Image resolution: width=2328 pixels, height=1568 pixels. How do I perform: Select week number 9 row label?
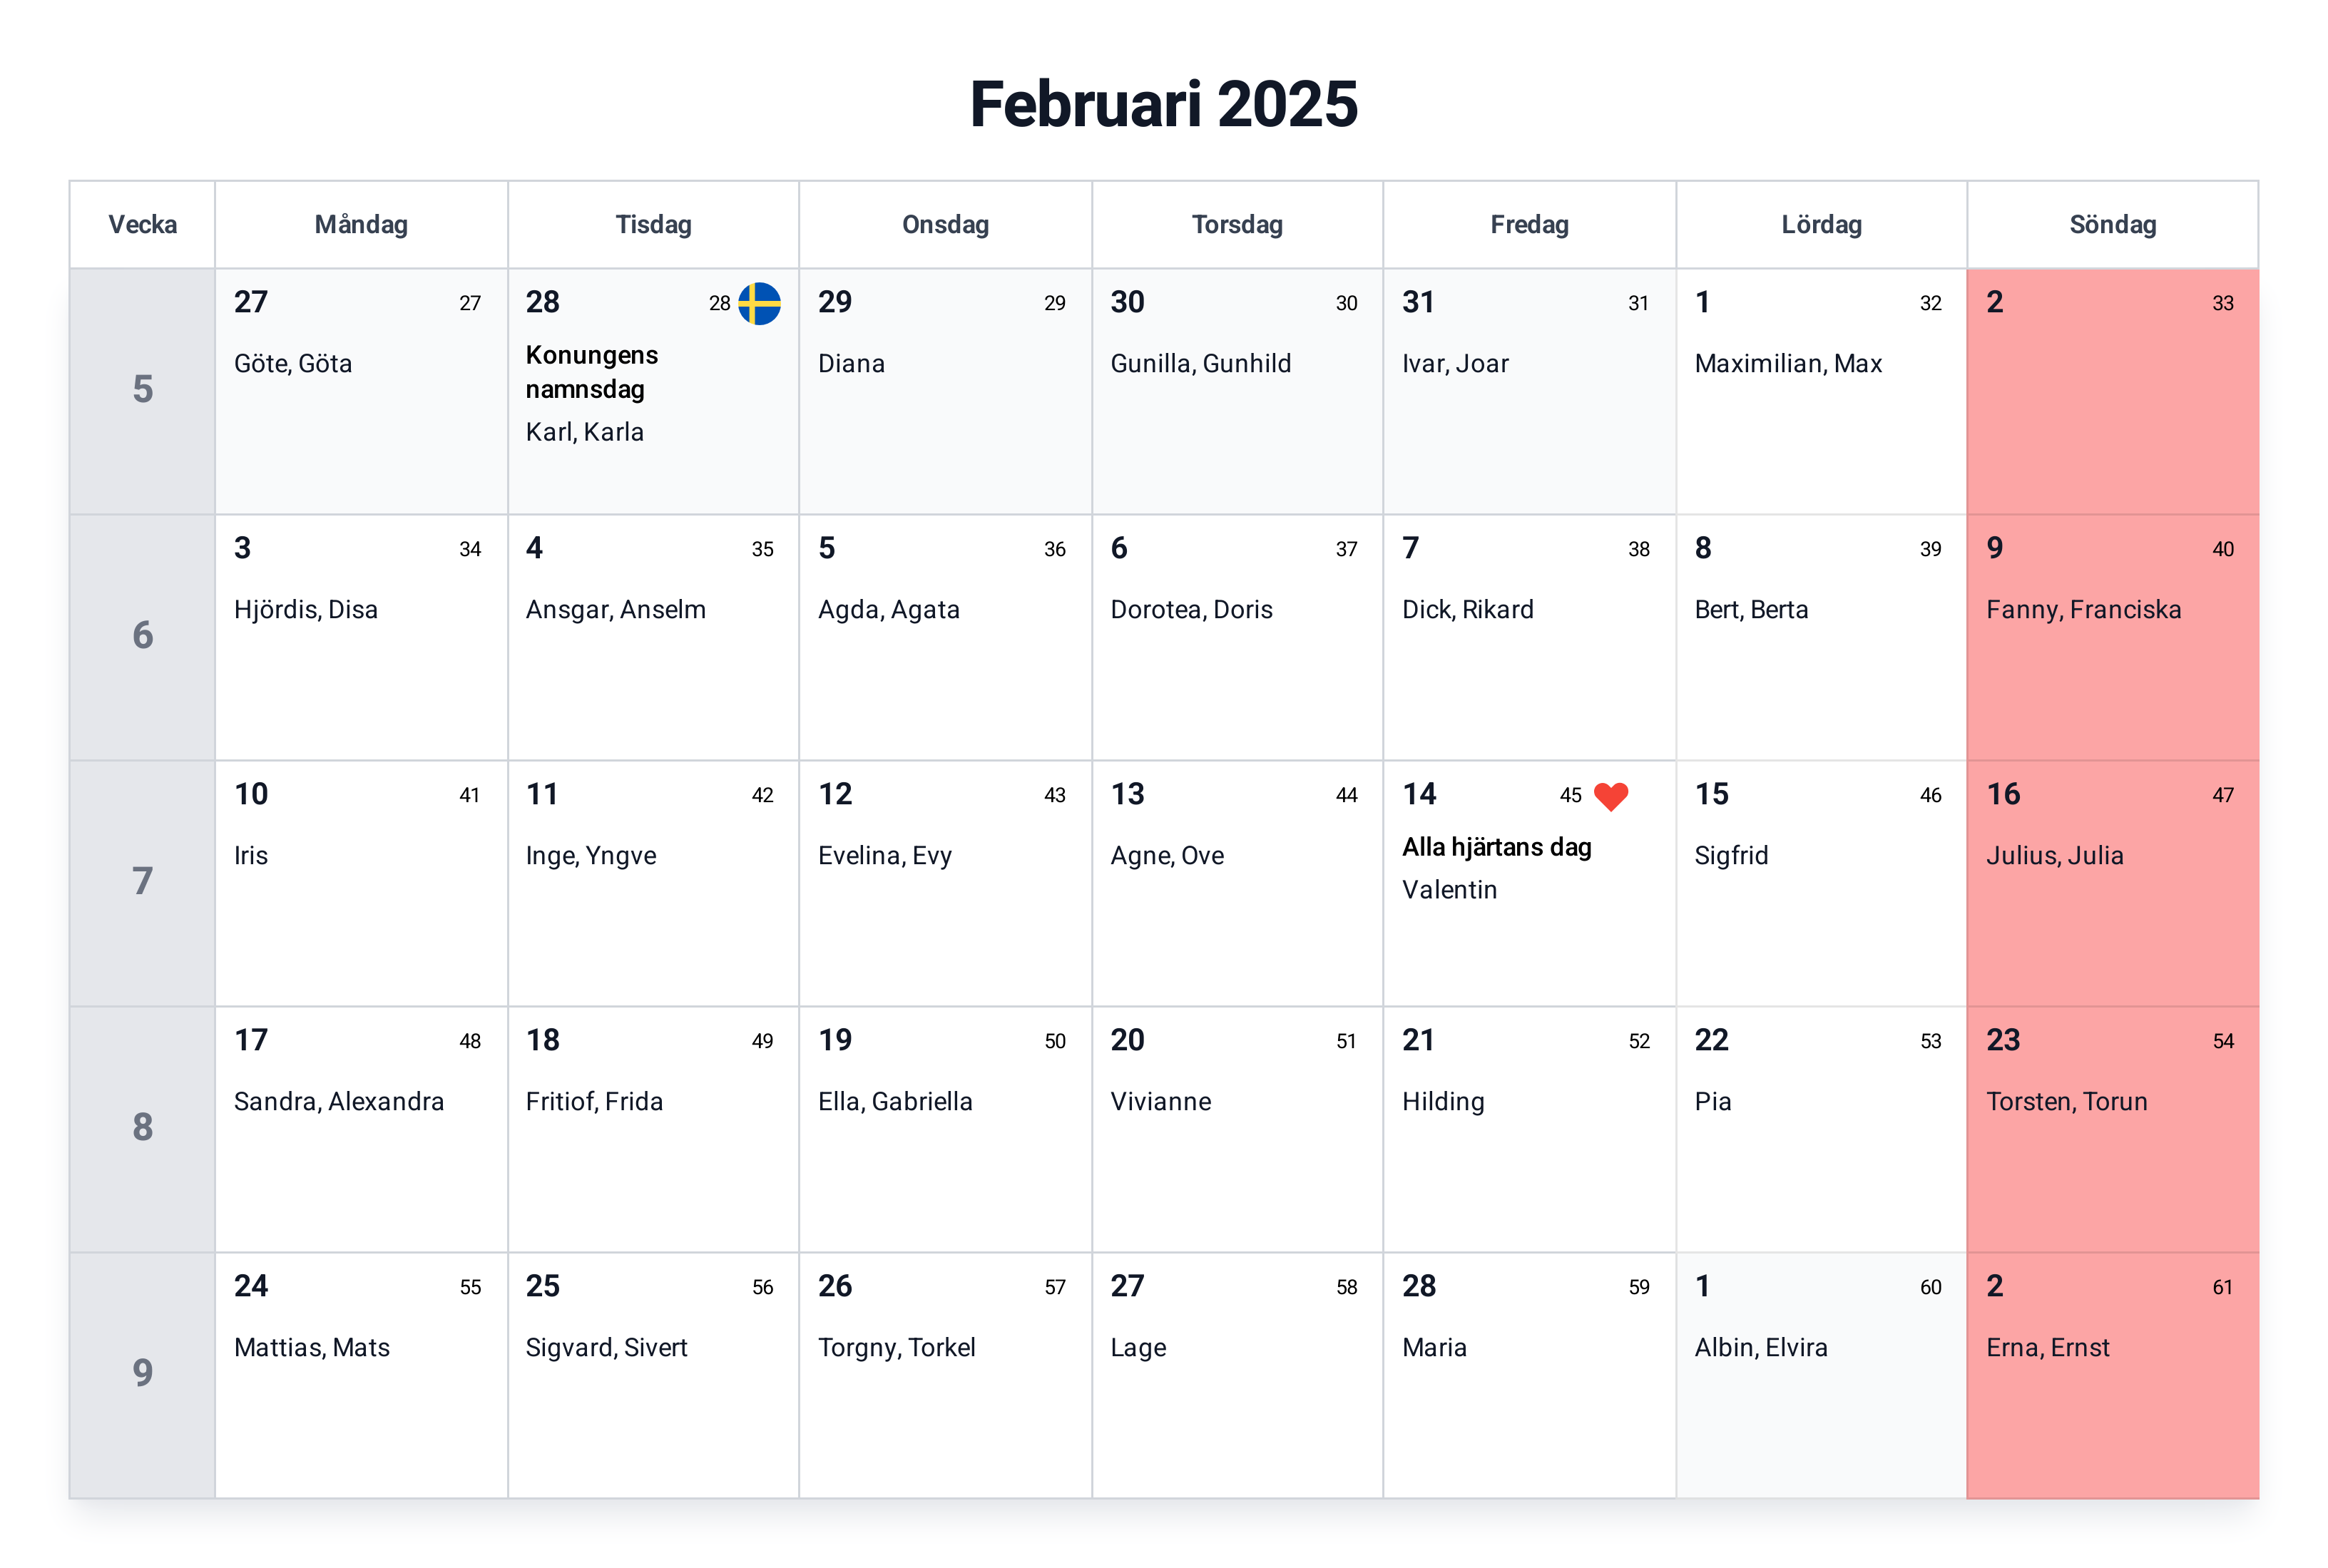(143, 1374)
